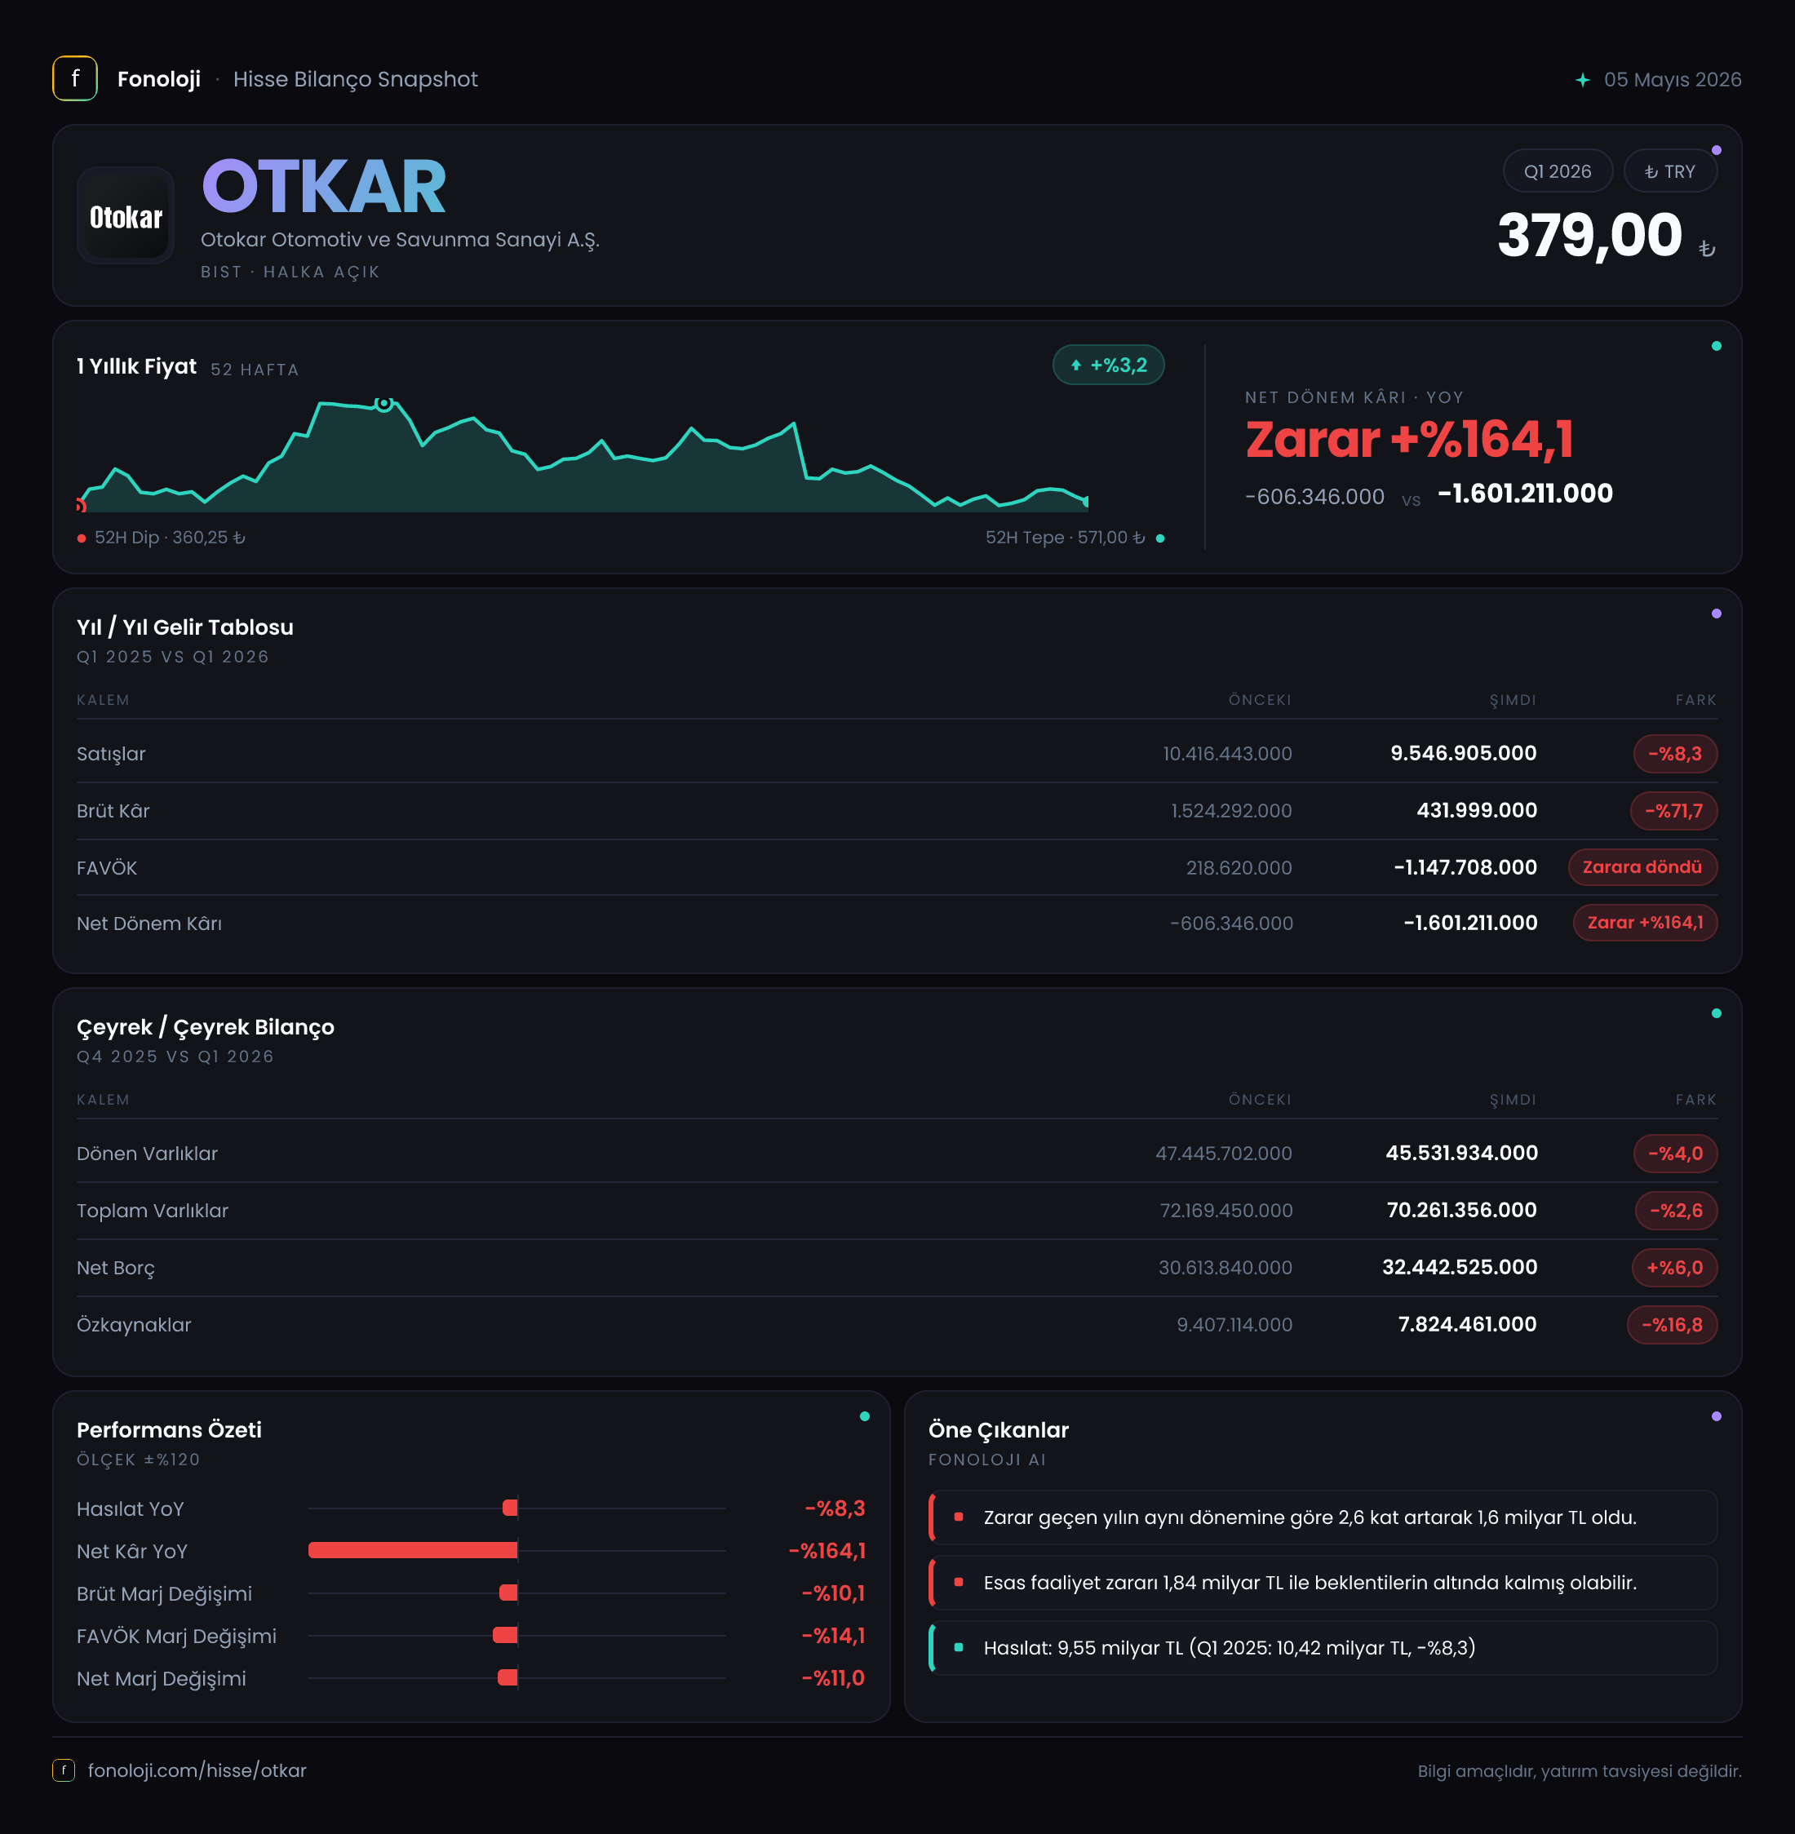Viewport: 1795px width, 1834px height.
Task: Click the green 52H Tepe legend dot
Action: pos(1160,538)
